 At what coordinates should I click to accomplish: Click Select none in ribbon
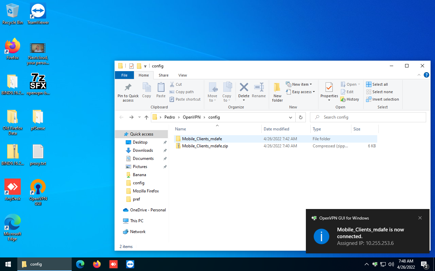379,92
